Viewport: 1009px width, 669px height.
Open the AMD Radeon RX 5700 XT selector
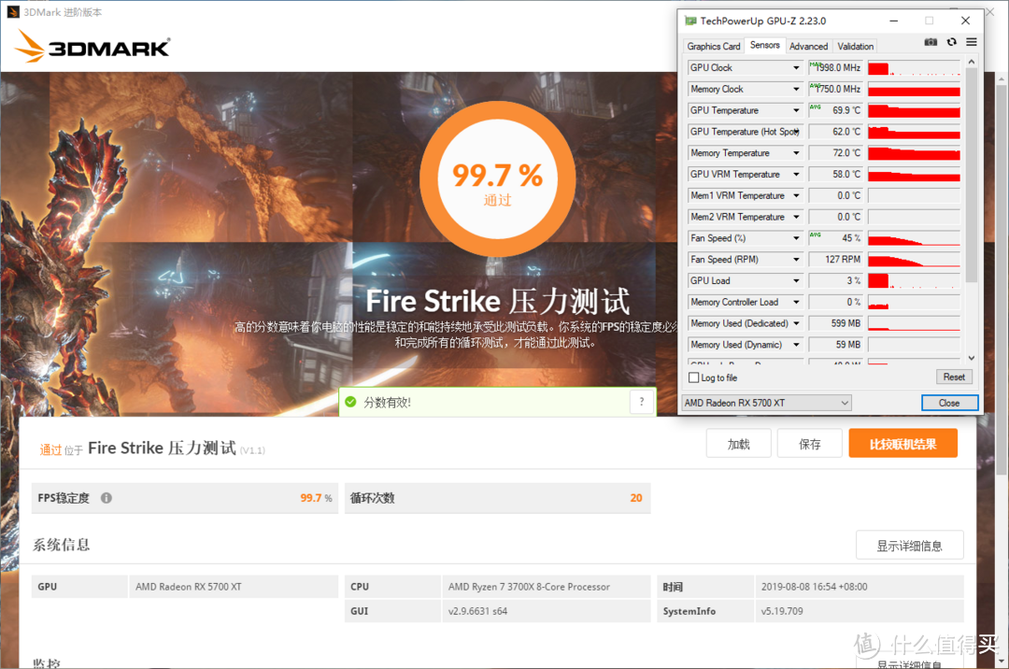tap(766, 403)
